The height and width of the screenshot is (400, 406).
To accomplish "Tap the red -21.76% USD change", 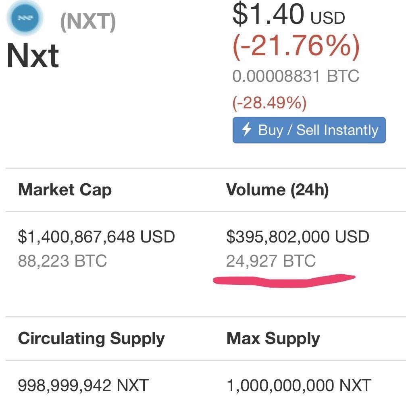I will click(x=296, y=46).
